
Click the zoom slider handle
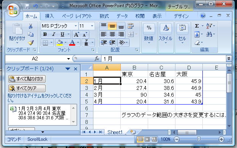tap(199, 139)
